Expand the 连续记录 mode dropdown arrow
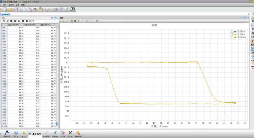254x138 pixels. tap(11, 134)
